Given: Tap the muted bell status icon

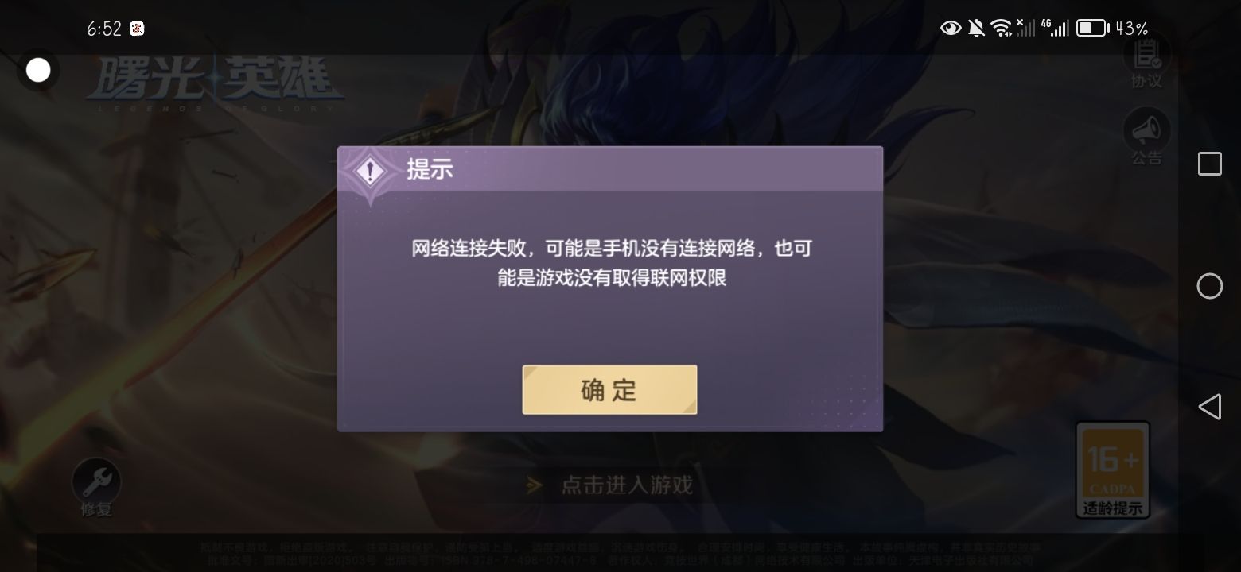Looking at the screenshot, I should (976, 29).
